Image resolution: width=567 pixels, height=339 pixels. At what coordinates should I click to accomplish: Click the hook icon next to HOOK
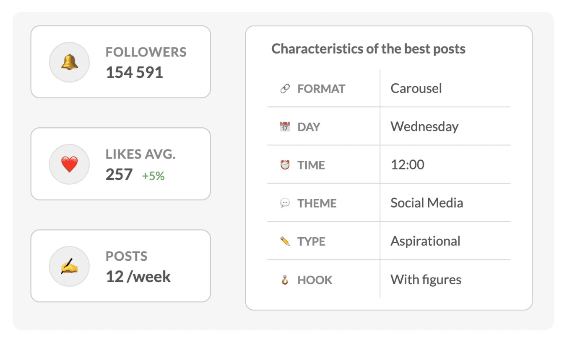click(x=285, y=280)
